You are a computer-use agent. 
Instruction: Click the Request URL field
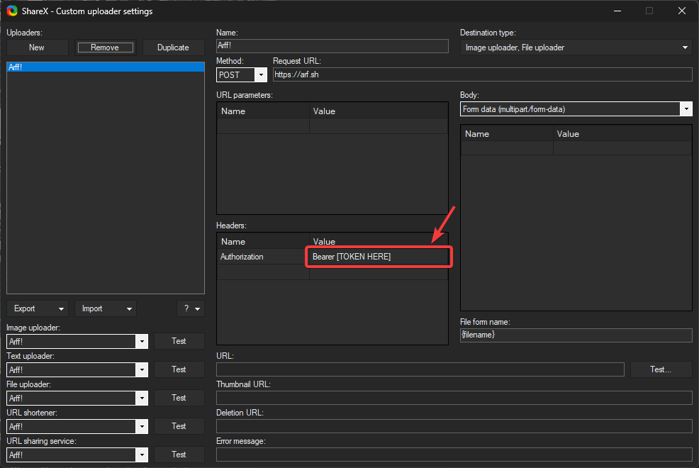tap(482, 74)
